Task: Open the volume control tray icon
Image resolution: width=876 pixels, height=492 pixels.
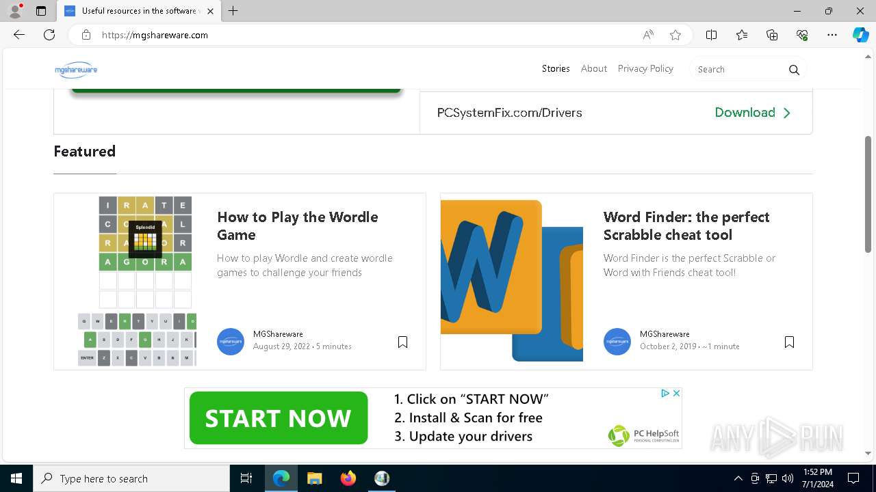Action: (x=788, y=478)
